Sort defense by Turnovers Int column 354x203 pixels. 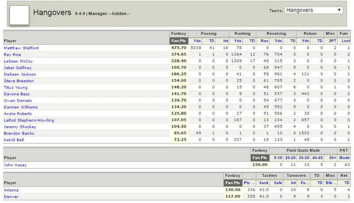pyautogui.click(x=293, y=183)
